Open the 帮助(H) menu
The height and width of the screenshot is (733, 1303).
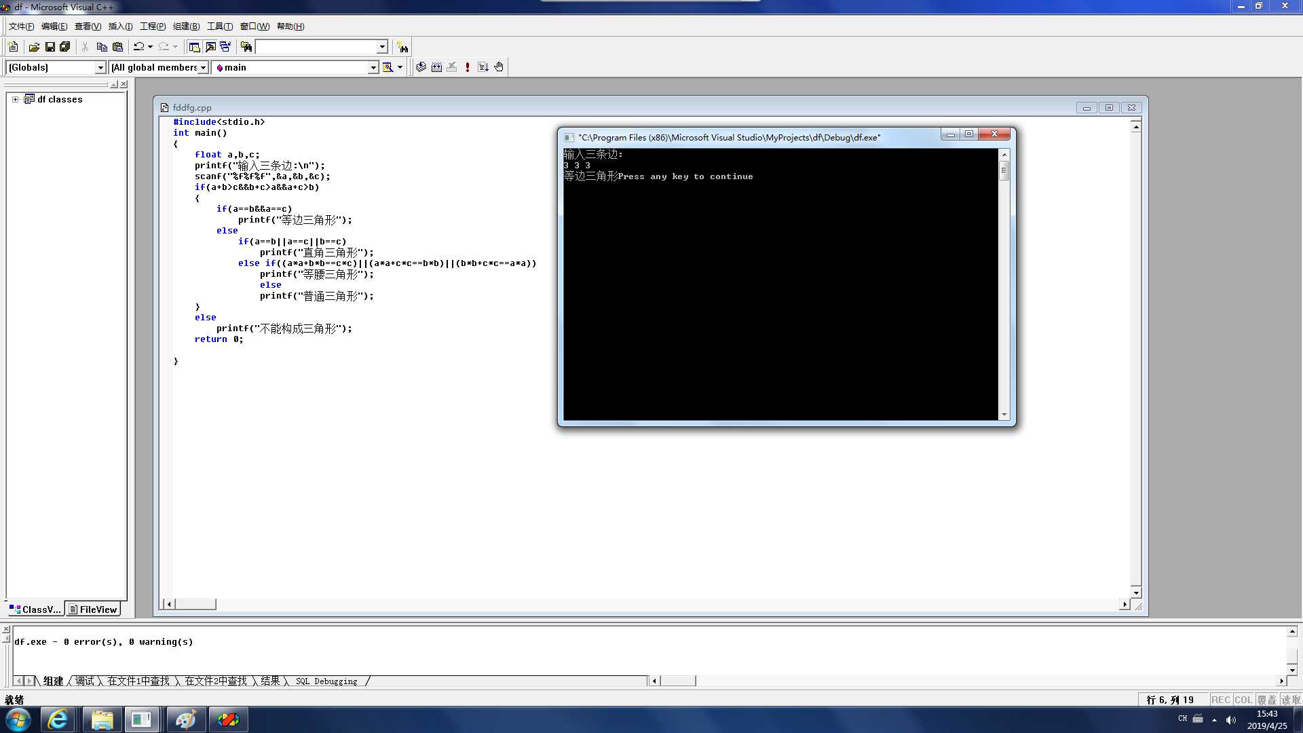(x=290, y=26)
